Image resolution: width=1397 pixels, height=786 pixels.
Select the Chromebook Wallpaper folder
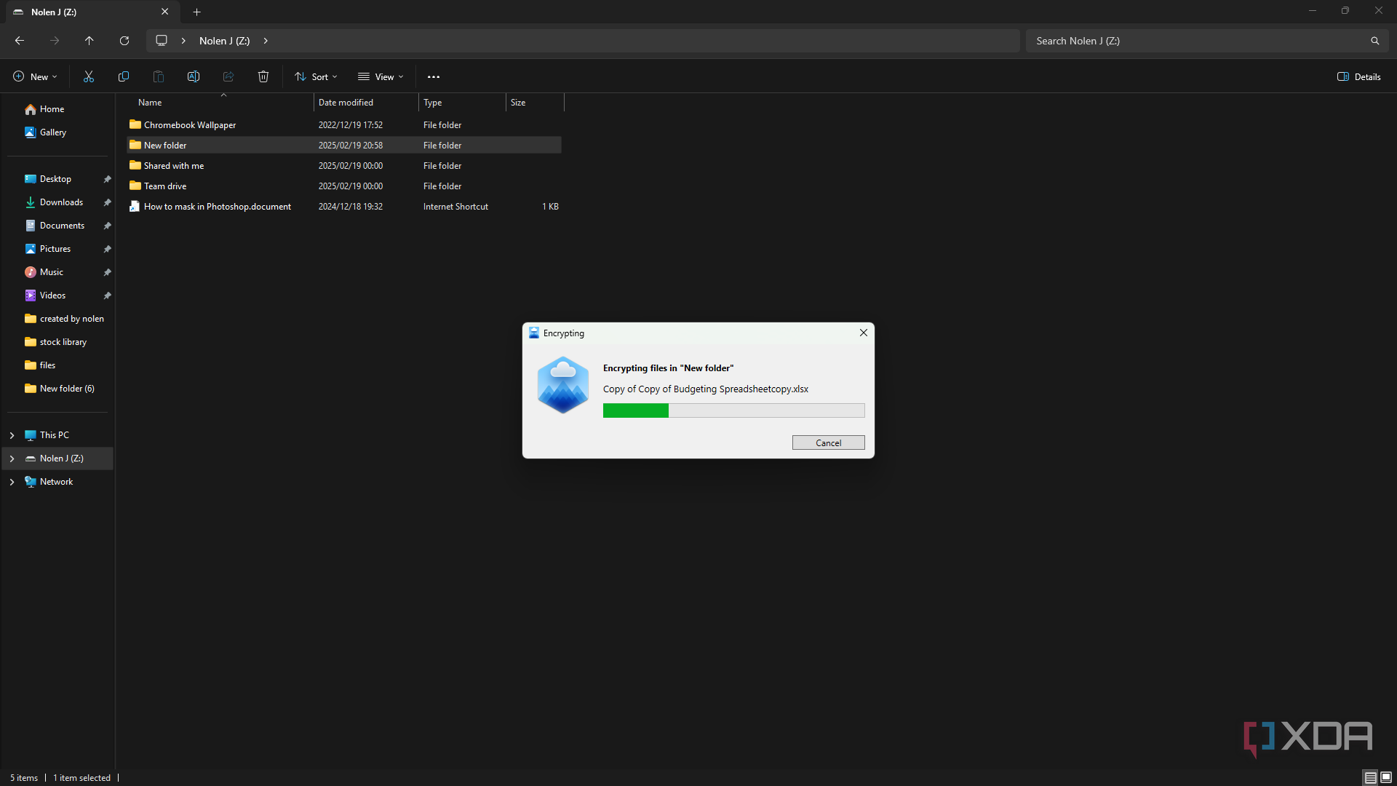[x=344, y=125]
